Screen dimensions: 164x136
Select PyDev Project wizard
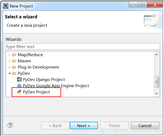coord(37,92)
